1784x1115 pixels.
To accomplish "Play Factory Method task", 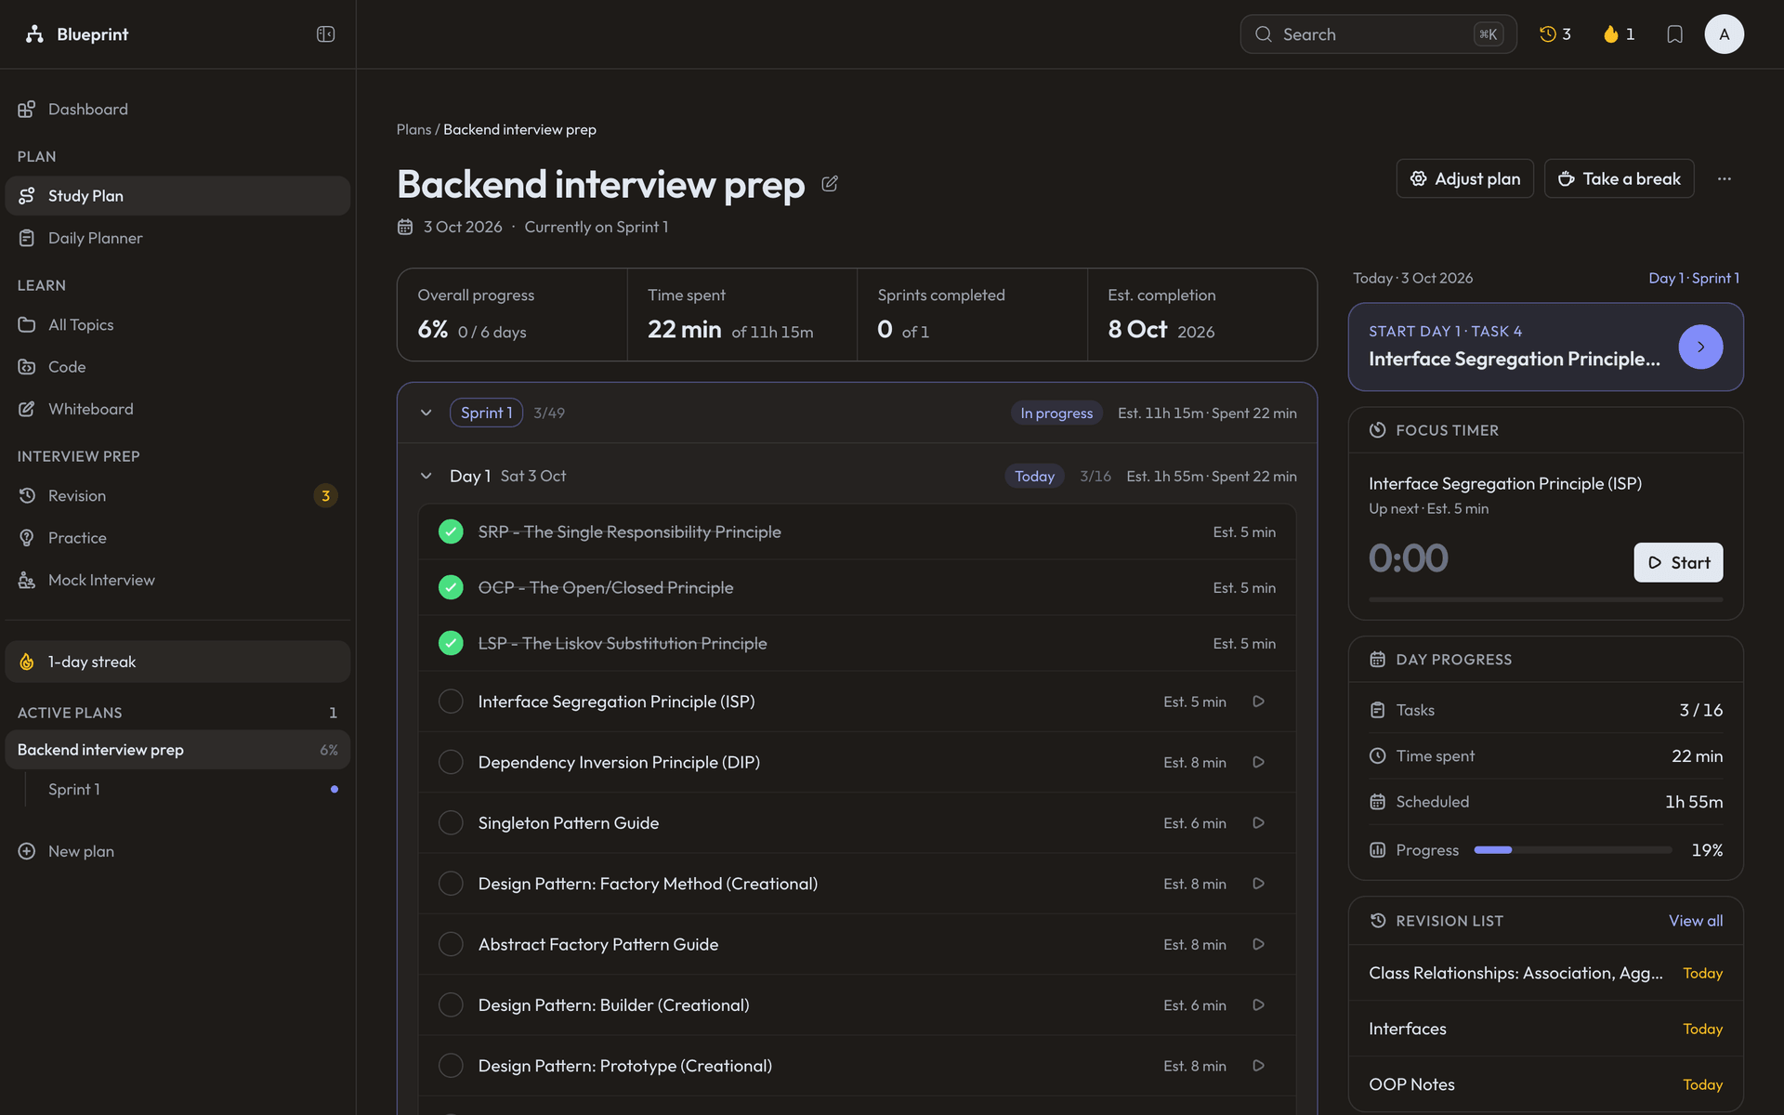I will click(x=1258, y=884).
